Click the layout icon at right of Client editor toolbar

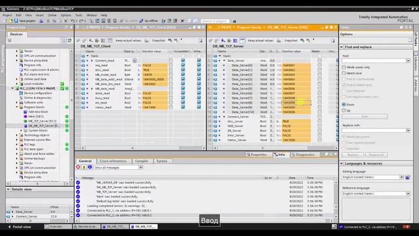(x=200, y=41)
